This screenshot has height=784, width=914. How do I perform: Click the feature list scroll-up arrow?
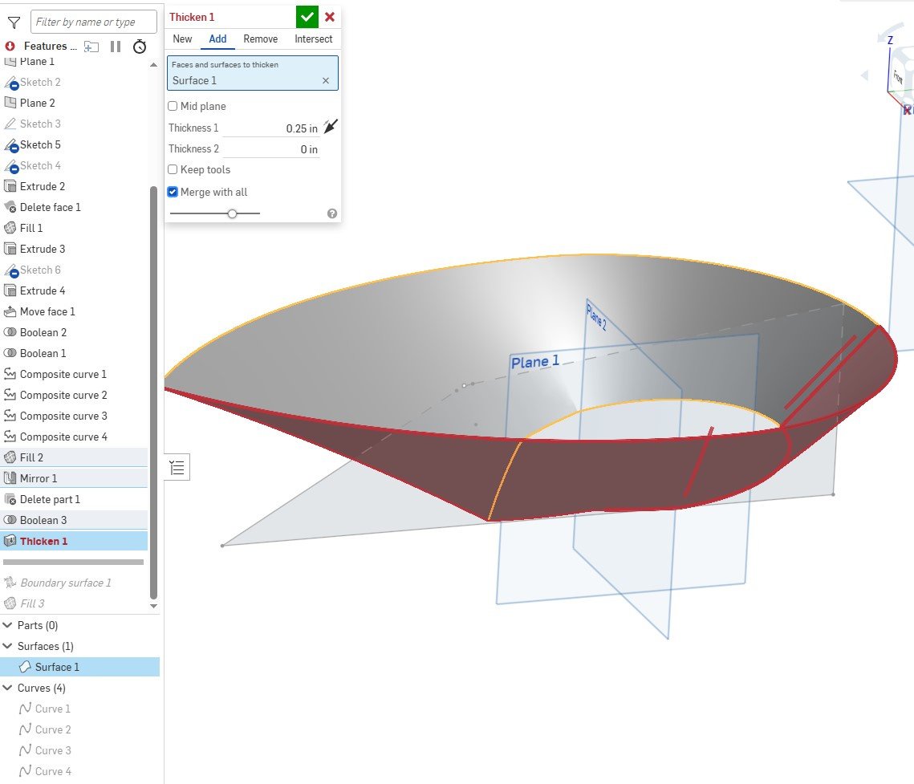(x=154, y=65)
